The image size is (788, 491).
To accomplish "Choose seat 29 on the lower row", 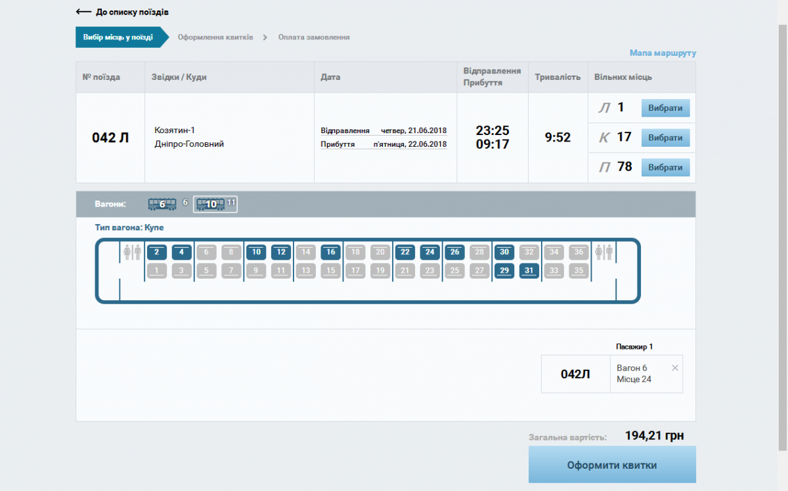I will [x=504, y=270].
